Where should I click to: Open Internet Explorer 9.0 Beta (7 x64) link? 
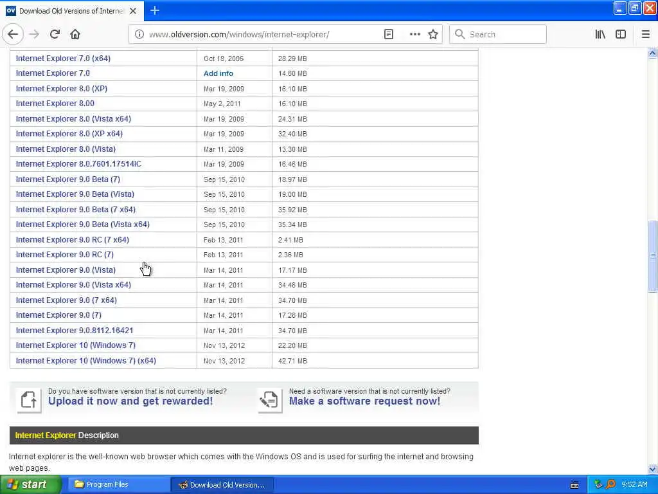coord(76,210)
